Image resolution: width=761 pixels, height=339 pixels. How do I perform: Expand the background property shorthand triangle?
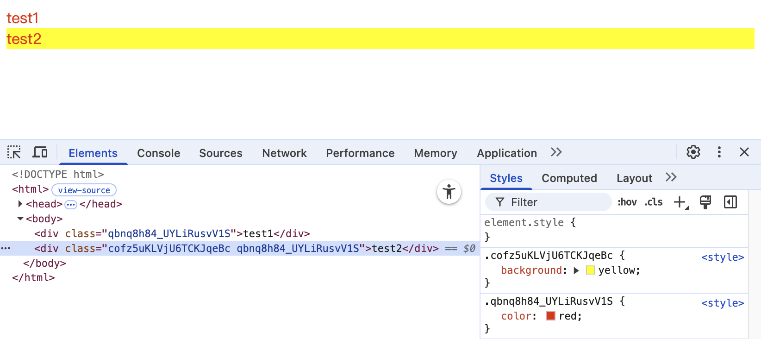pyautogui.click(x=576, y=270)
